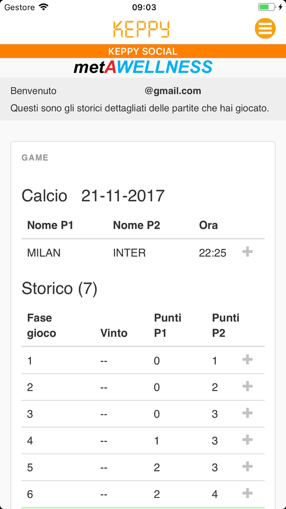Tap the metAWELLNESS logo banner
This screenshot has height=509, width=286.
[143, 67]
